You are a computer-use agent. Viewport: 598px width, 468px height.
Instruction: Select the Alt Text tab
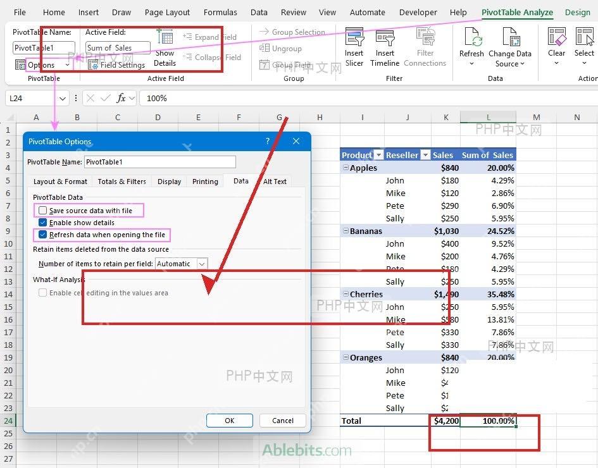coord(275,182)
